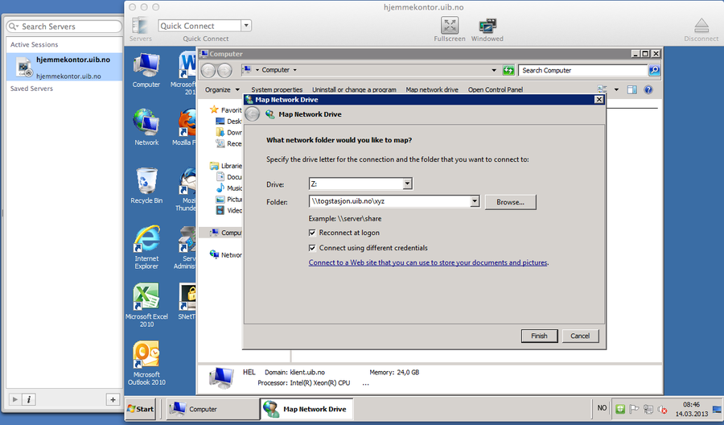Click the Browse... button
This screenshot has height=425, width=724.
click(x=510, y=202)
